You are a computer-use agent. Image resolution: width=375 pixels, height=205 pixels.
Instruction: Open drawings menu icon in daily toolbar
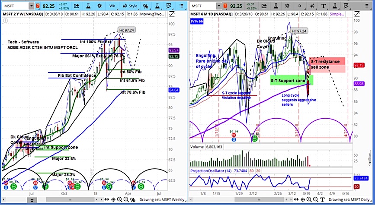tap(347, 6)
